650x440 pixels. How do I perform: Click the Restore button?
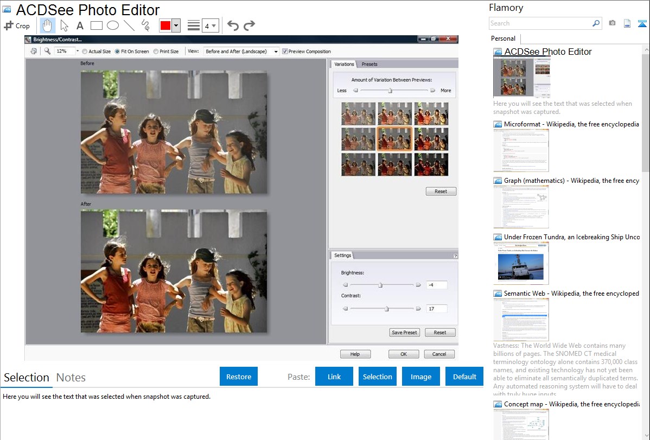239,377
